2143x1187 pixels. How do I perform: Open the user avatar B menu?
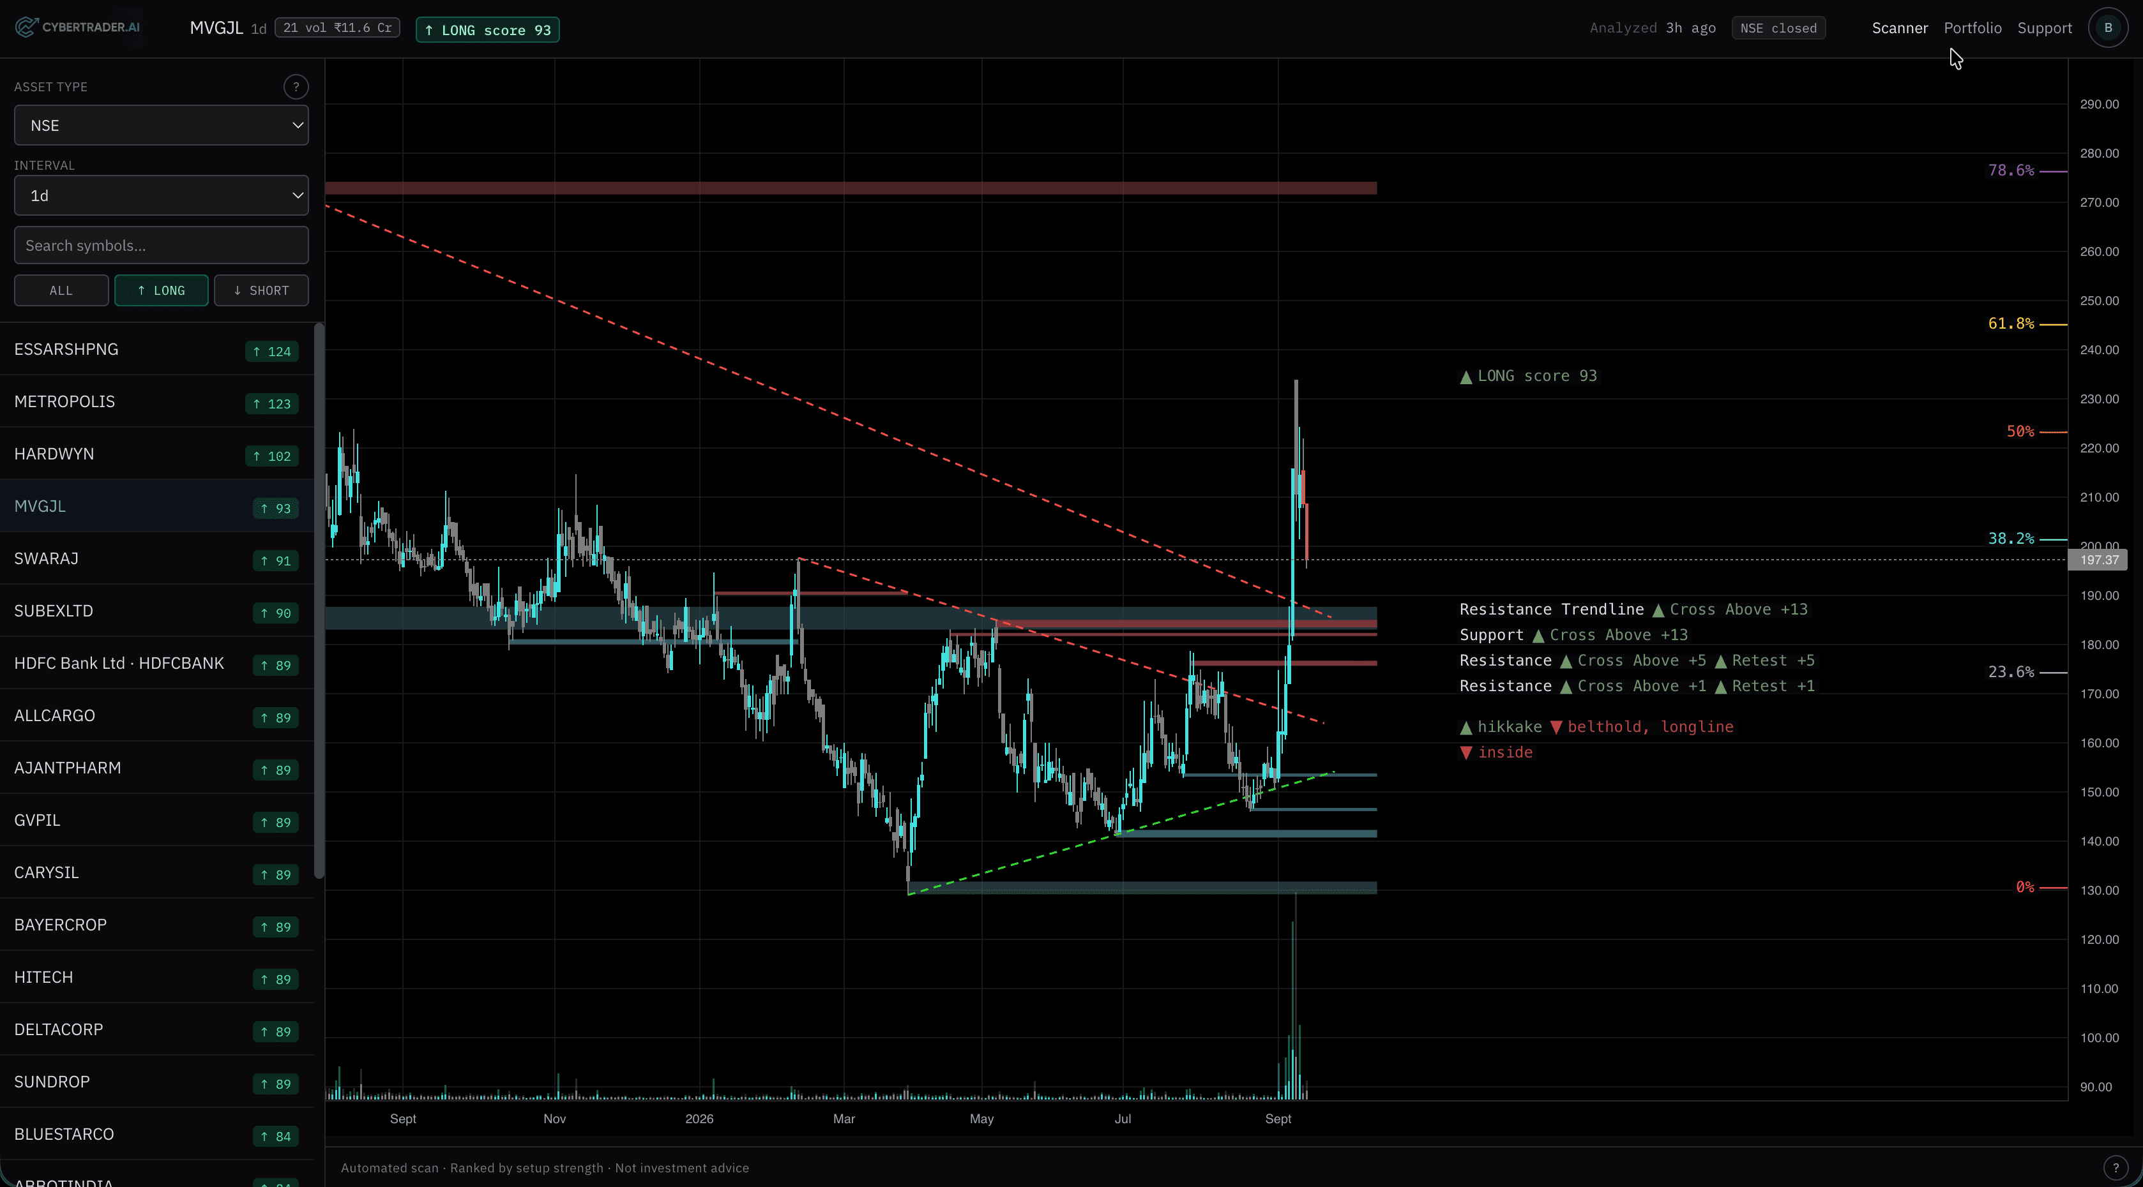tap(2108, 27)
